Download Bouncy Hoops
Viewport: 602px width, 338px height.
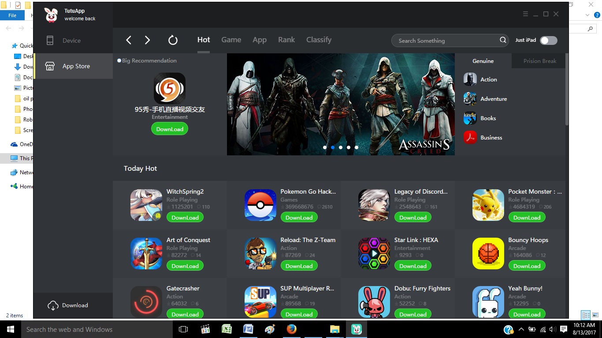tap(527, 266)
